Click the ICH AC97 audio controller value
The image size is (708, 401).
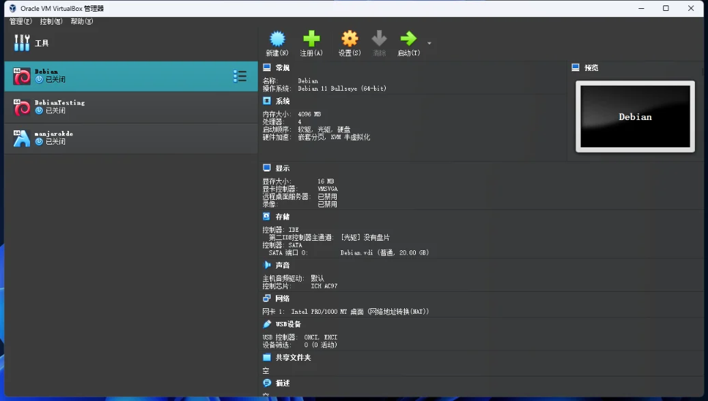click(x=324, y=286)
